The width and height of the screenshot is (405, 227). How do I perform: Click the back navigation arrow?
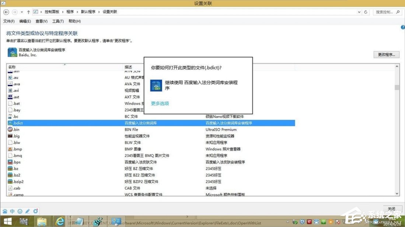tap(6, 12)
